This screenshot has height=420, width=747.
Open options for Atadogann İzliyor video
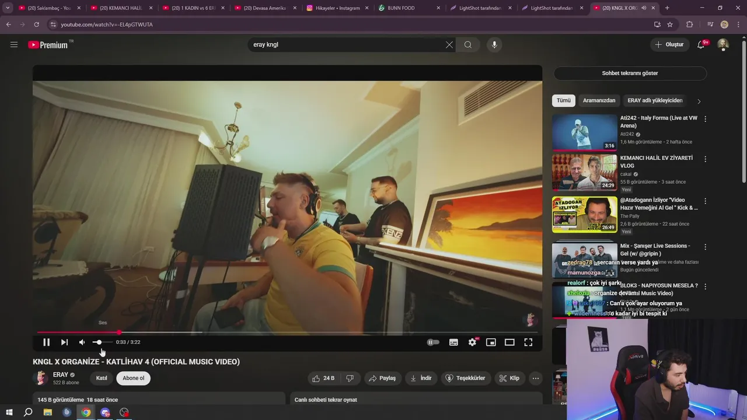[x=705, y=201]
